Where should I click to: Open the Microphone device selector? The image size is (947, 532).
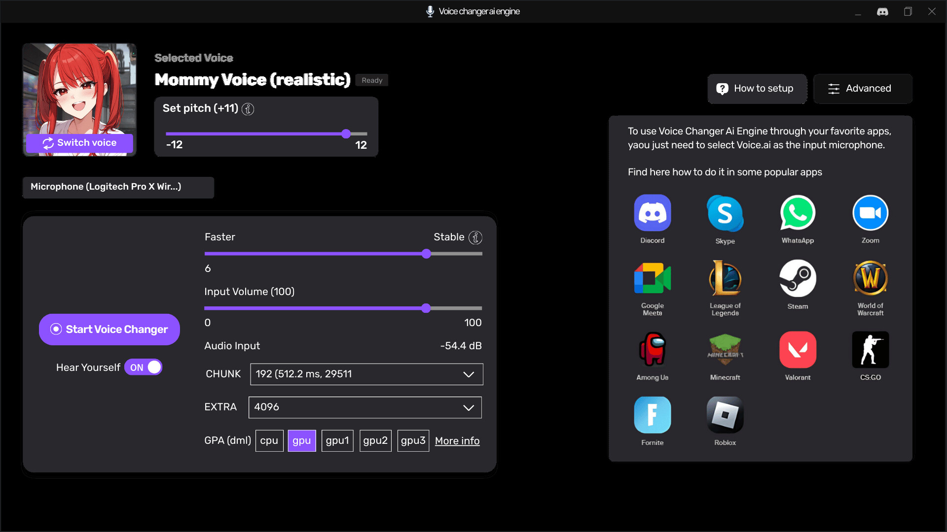pyautogui.click(x=118, y=187)
